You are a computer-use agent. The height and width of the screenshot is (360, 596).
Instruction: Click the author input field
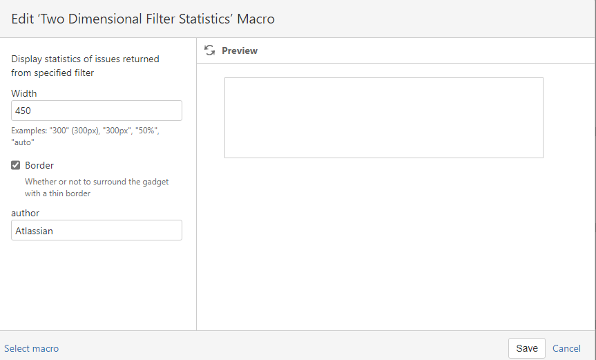(x=97, y=230)
